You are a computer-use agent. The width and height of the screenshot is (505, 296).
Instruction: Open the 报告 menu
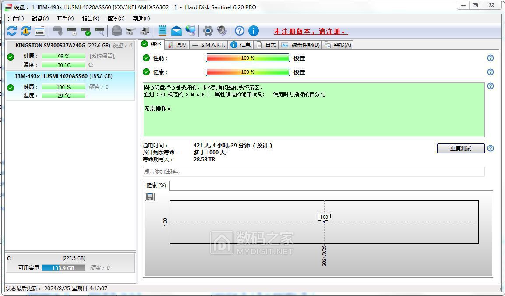(x=90, y=18)
